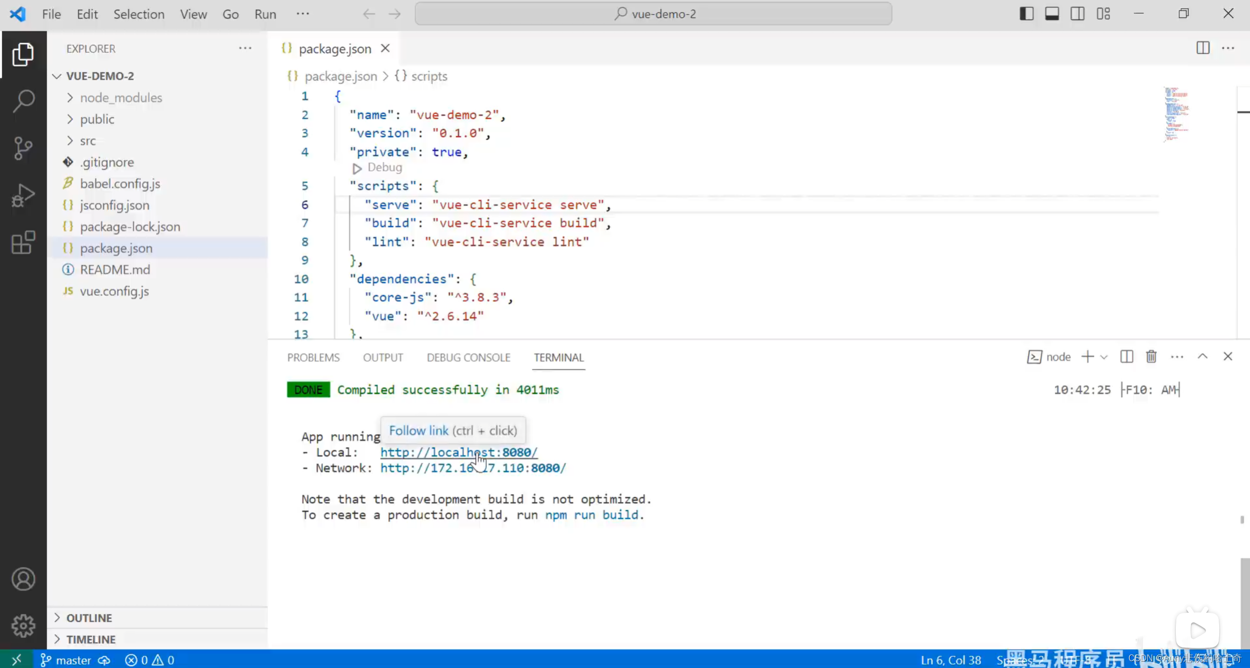Follow the localhost:8080 link

[x=458, y=452]
